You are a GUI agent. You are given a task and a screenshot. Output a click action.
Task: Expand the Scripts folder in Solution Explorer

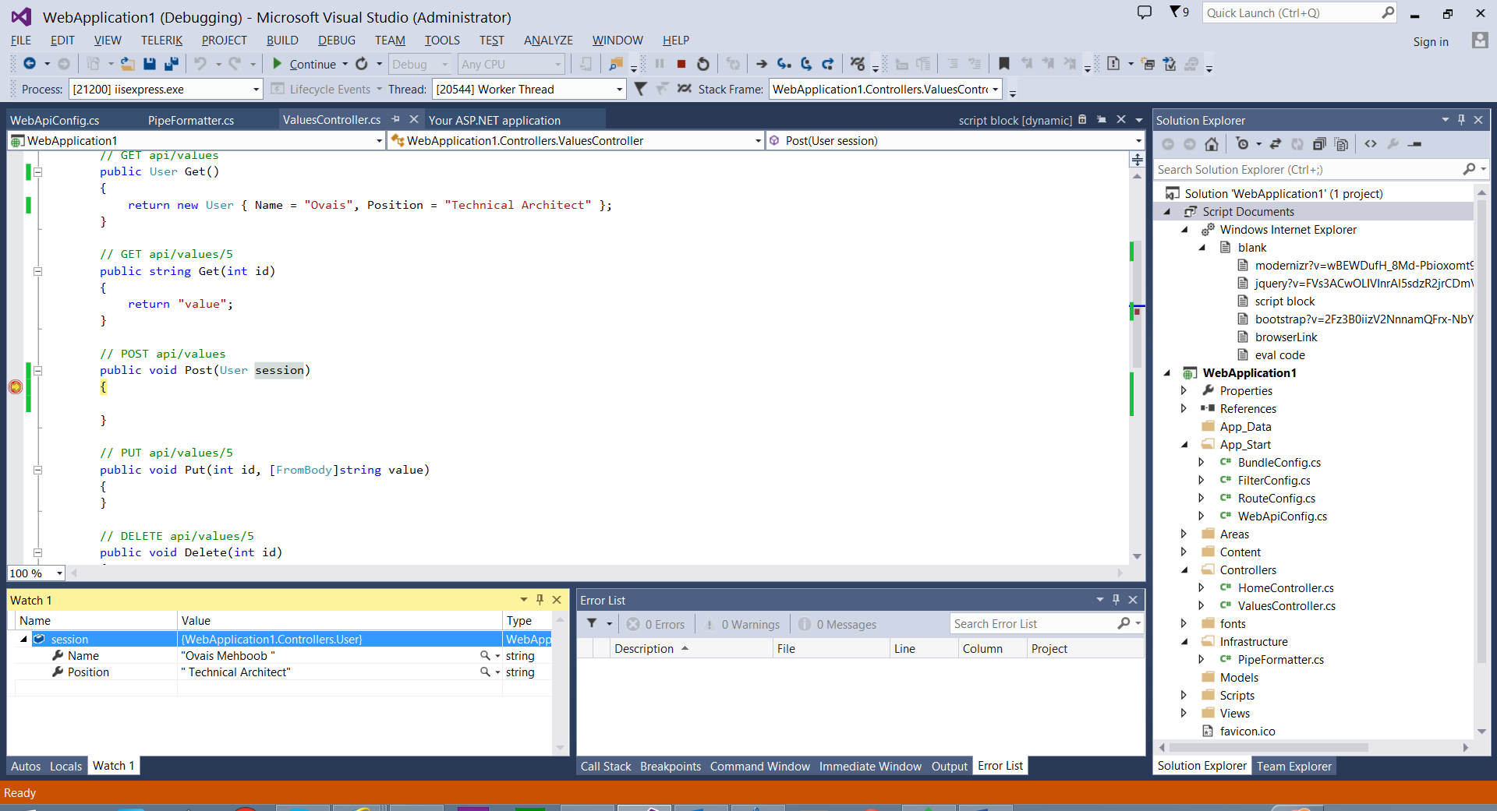pos(1184,695)
